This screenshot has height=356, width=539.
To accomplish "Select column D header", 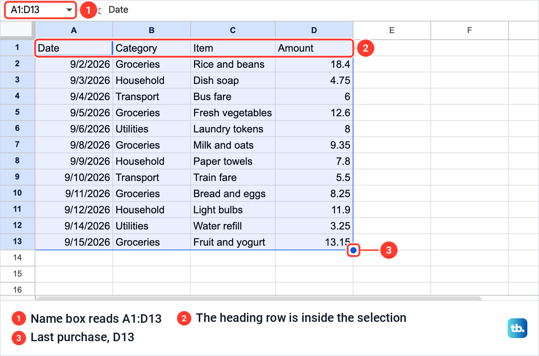I will (314, 30).
